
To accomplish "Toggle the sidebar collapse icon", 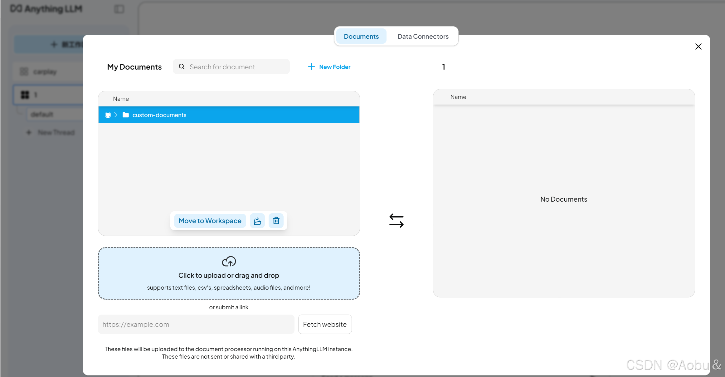I will point(119,9).
